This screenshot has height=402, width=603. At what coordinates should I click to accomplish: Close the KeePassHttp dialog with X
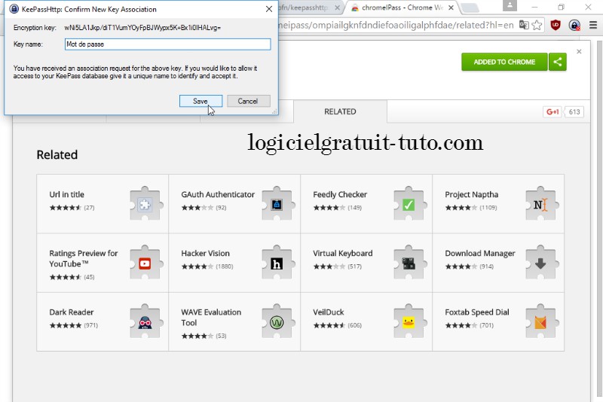[269, 9]
